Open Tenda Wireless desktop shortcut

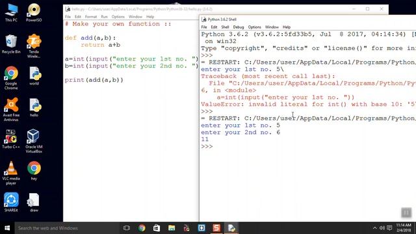pos(34,46)
